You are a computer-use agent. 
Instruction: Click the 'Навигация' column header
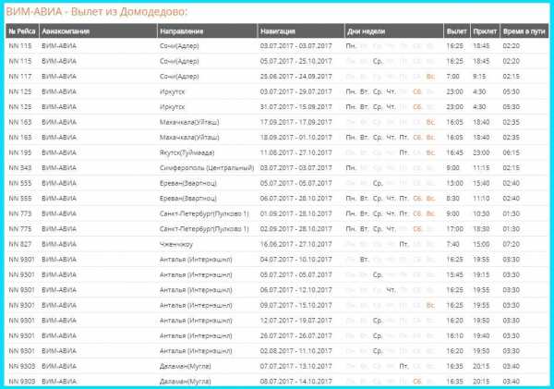pos(283,30)
